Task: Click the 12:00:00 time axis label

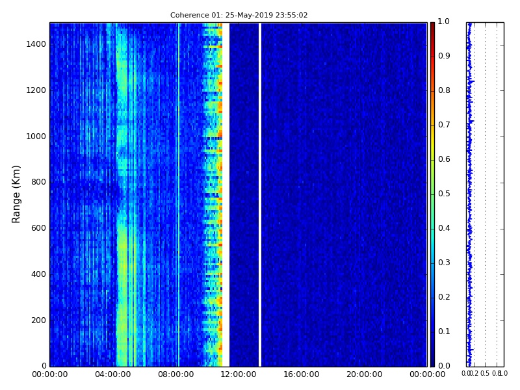Action: pos(239,374)
